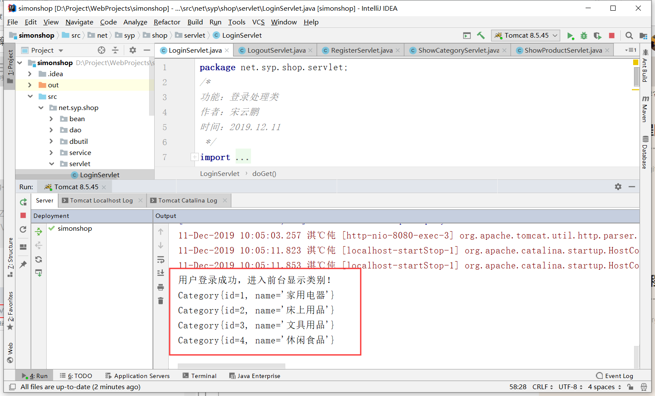Clear console output with trash icon

coord(161,301)
